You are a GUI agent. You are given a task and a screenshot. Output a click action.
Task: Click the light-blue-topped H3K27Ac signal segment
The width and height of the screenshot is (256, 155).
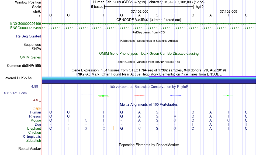[x=95, y=80]
